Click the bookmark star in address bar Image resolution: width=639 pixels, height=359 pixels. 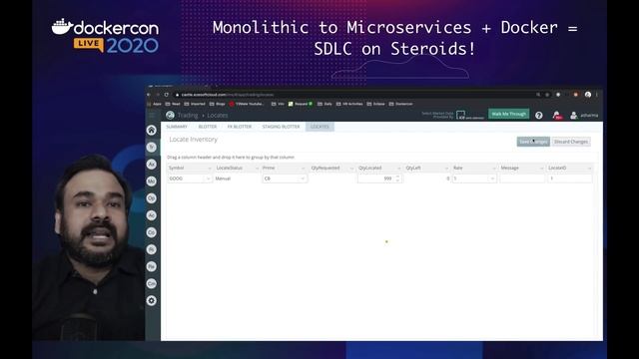click(x=547, y=95)
